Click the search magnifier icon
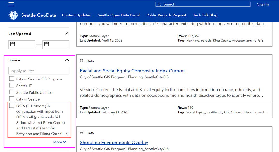 coord(159,4)
